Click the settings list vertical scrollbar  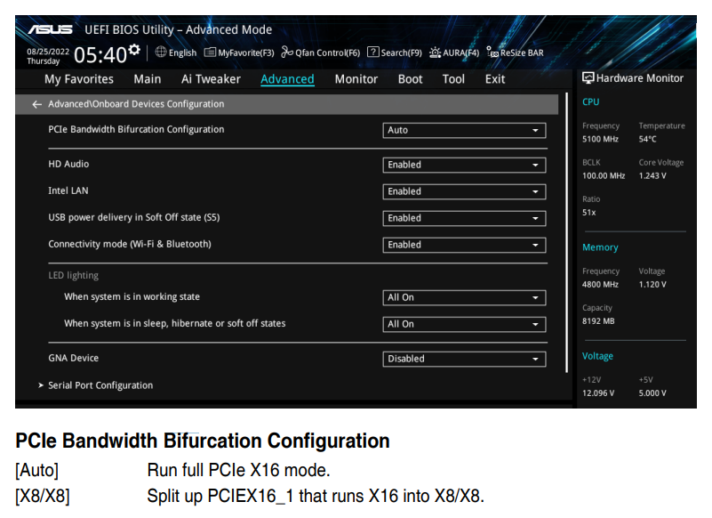coord(566,232)
